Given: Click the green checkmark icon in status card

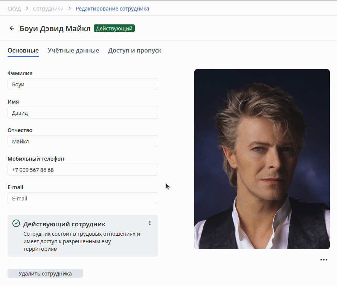Looking at the screenshot, I should click(x=16, y=224).
